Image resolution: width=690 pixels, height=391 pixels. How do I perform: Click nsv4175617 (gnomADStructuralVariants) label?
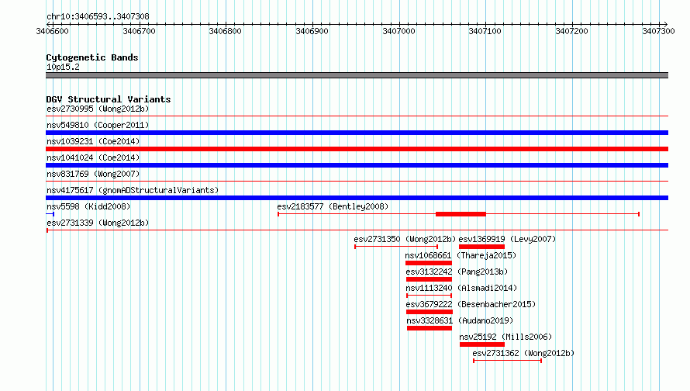133,190
